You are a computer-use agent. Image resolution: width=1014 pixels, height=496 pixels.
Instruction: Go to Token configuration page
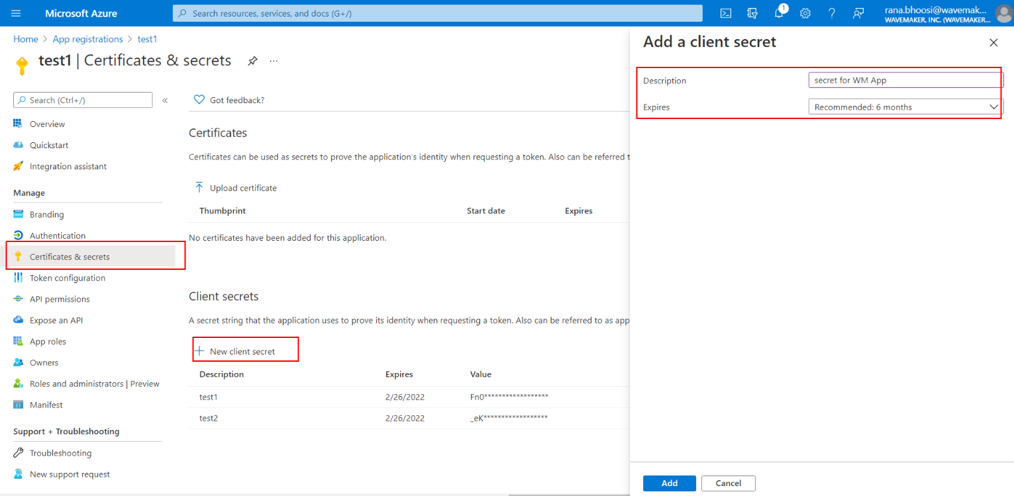coord(67,278)
